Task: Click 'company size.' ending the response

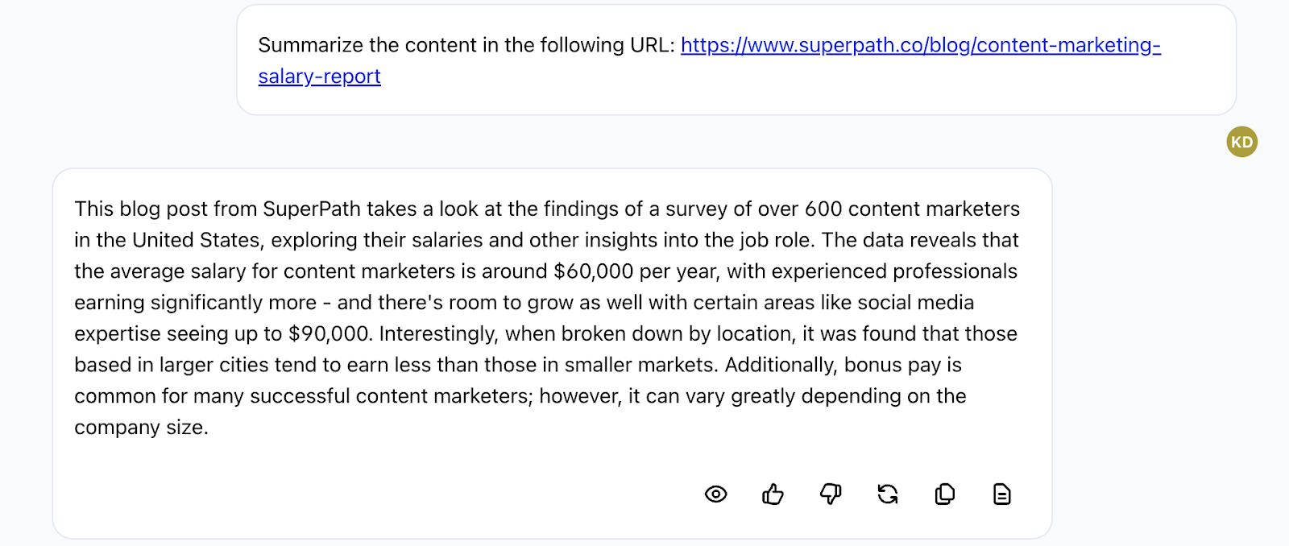Action: coord(141,428)
